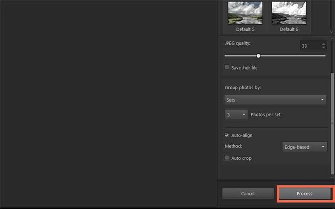Click the Cancel button
Screen dimensions: 335x209
click(248, 193)
